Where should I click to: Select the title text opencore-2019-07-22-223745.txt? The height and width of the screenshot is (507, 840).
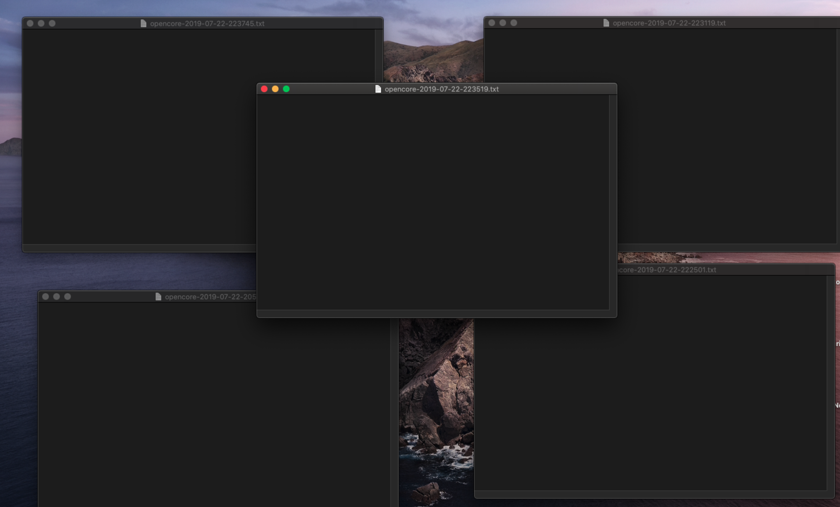[x=207, y=24]
